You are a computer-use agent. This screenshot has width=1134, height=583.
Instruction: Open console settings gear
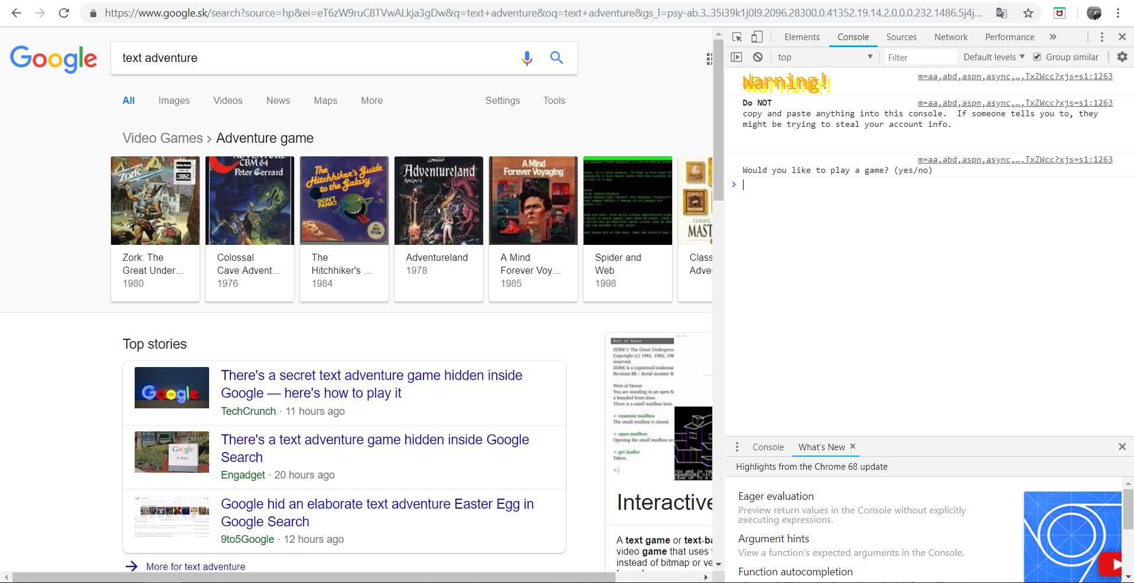click(1122, 57)
